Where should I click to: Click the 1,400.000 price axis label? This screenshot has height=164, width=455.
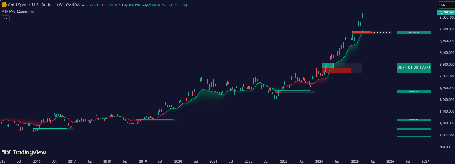click(447, 112)
